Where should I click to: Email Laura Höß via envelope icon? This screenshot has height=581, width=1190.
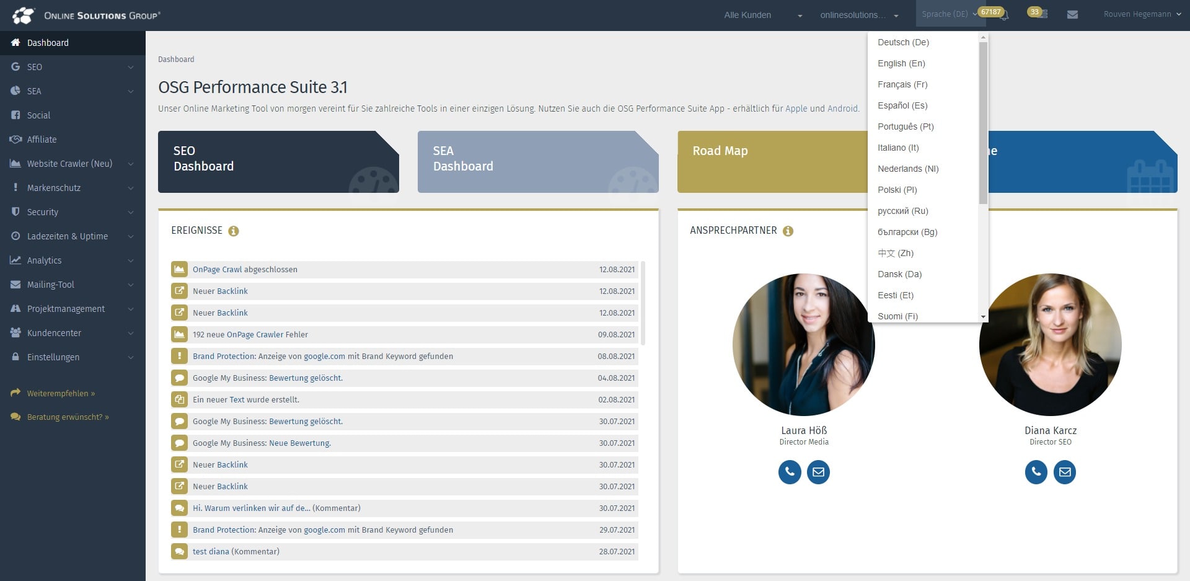[818, 472]
